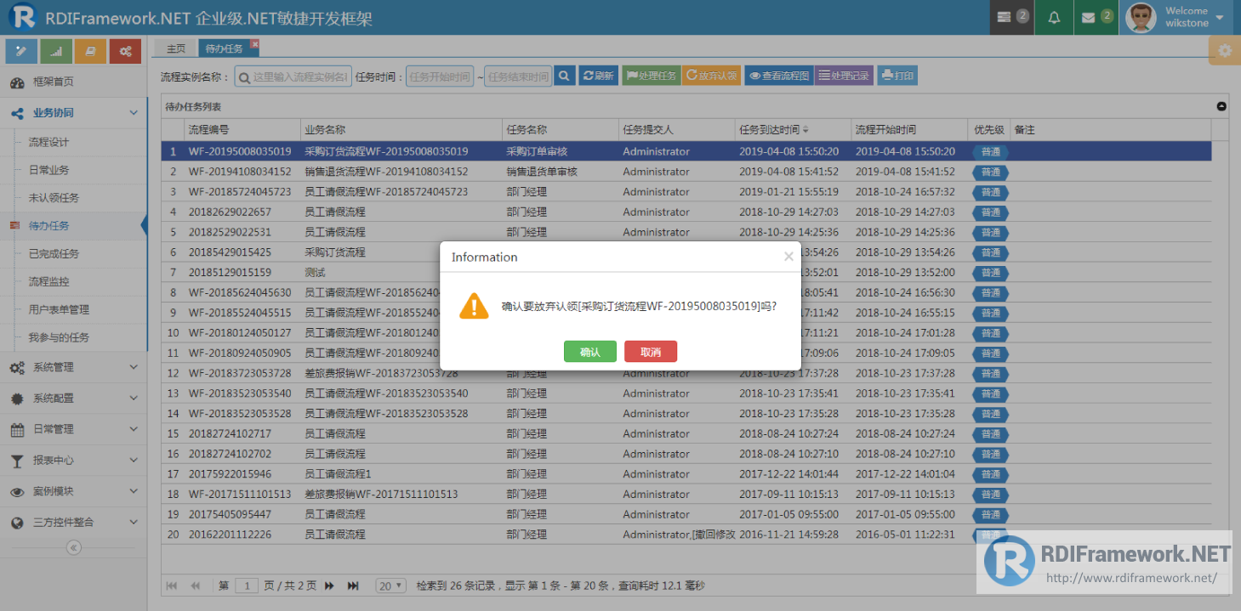Screen dimensions: 1241x611
Task: Expand the 案例模块 sidebar section
Action: pyautogui.click(x=73, y=491)
